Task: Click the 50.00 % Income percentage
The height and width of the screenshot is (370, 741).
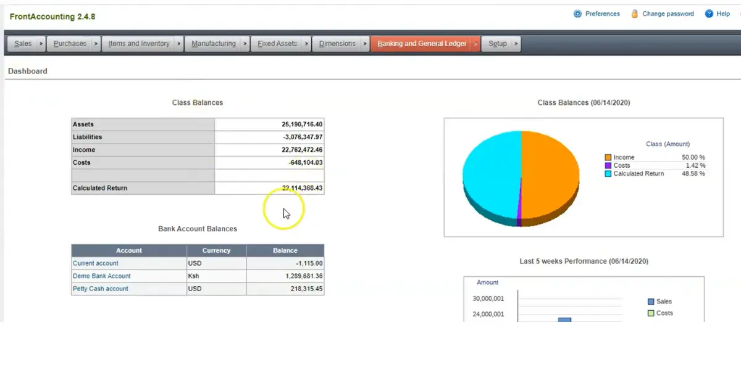Action: (x=693, y=158)
